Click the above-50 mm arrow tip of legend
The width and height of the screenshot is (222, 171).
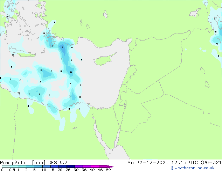tap(111, 166)
